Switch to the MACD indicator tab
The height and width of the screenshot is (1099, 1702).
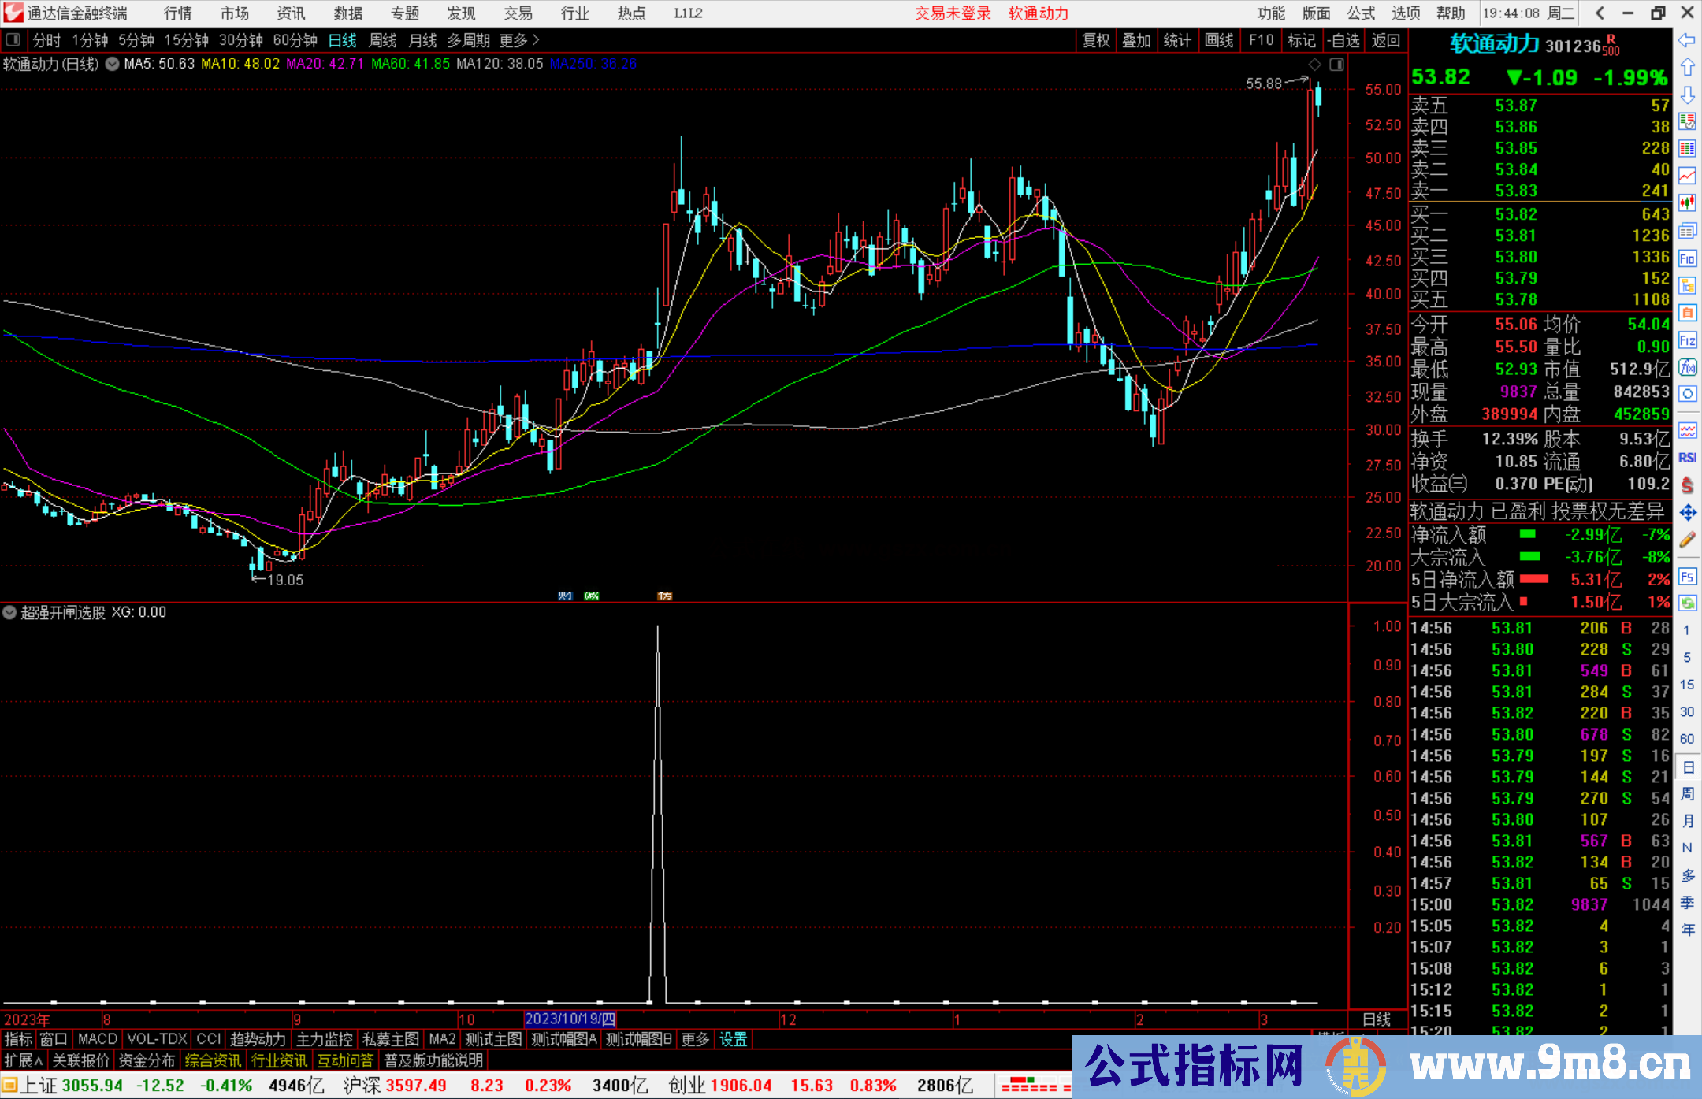click(x=97, y=1039)
